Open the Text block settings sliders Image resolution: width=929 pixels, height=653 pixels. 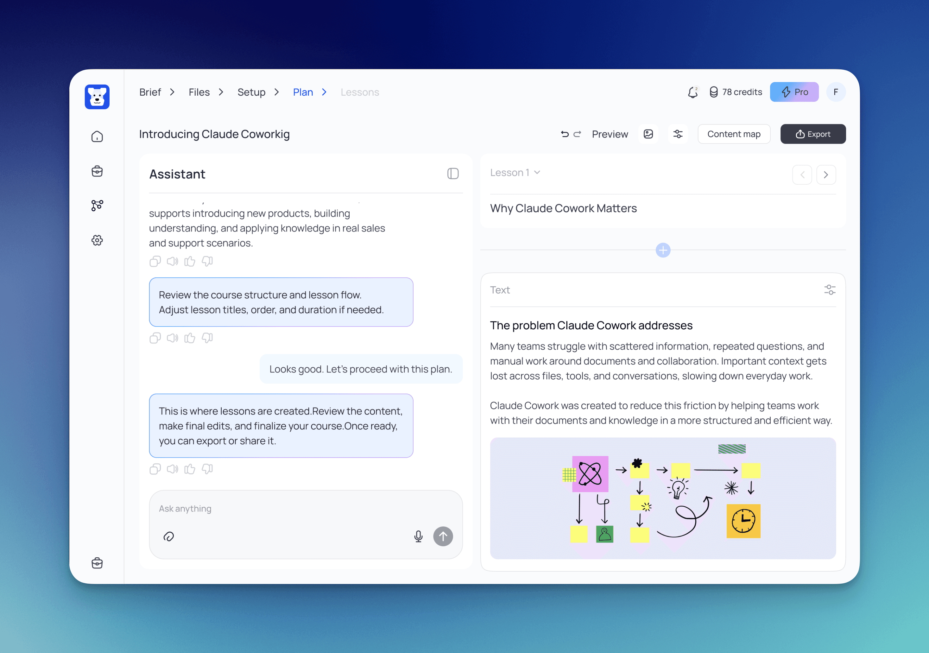click(830, 290)
